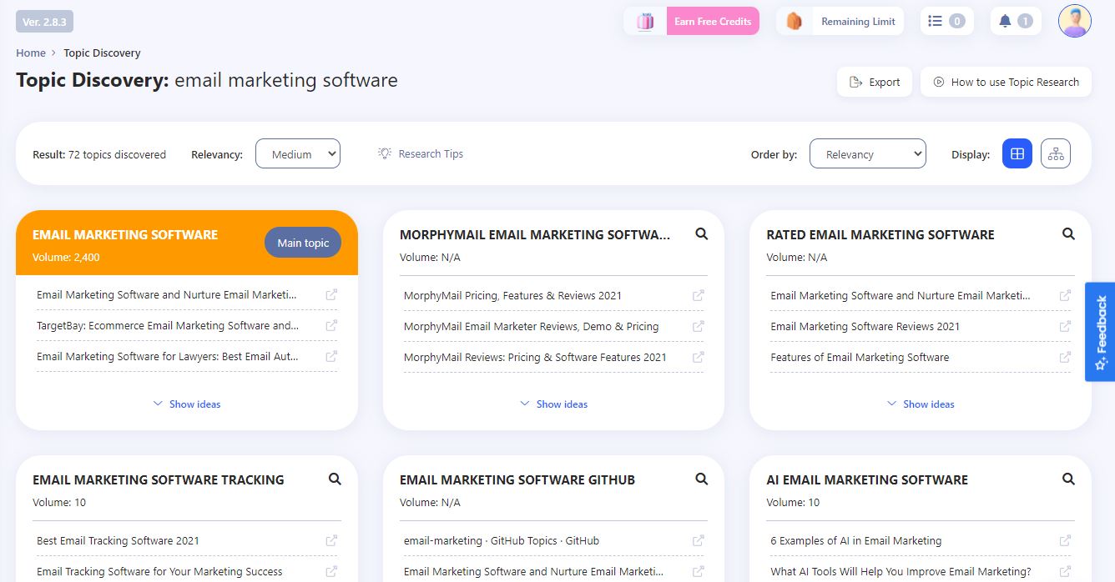The height and width of the screenshot is (582, 1115).
Task: Open the MorphyMail topic card search magnifier
Action: click(701, 234)
